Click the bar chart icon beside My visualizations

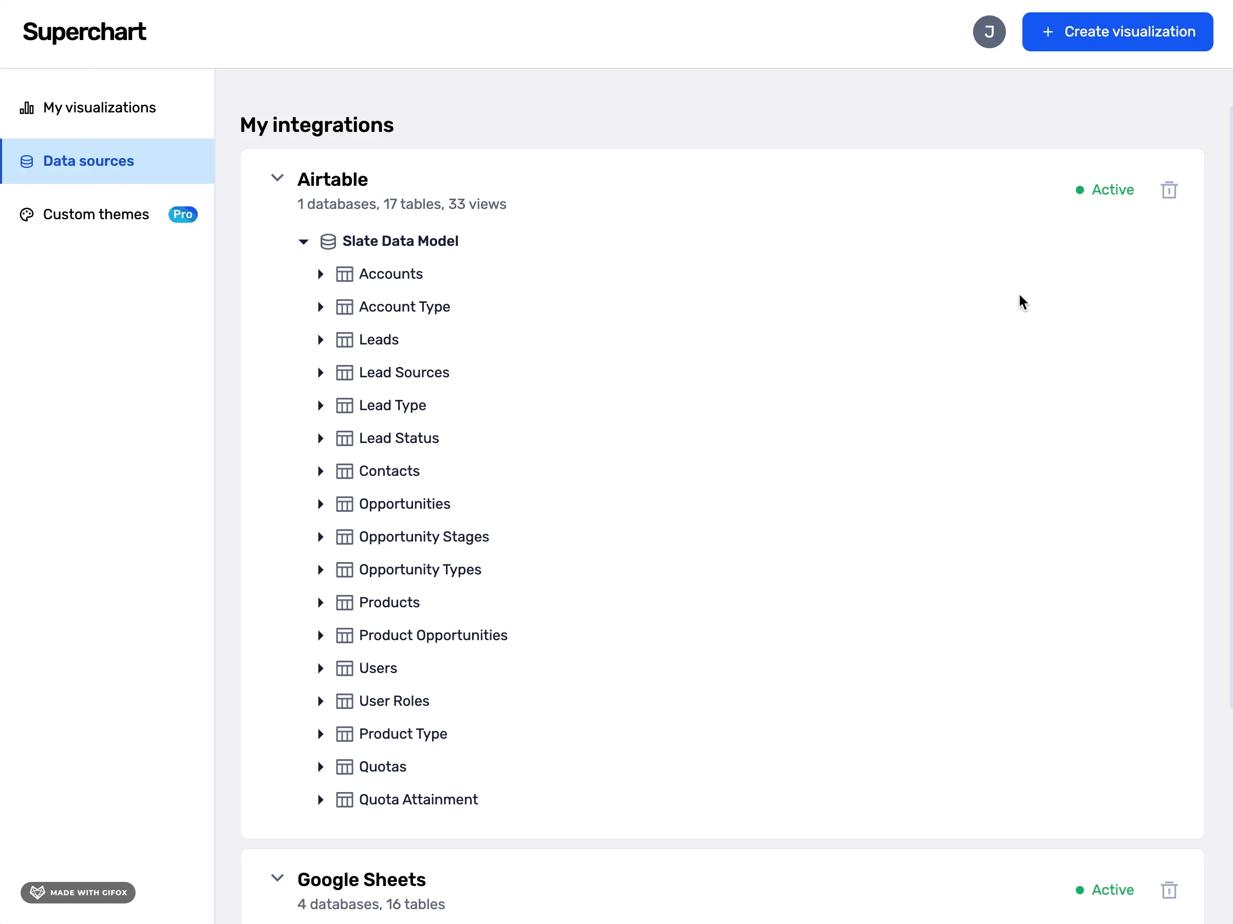pos(27,107)
